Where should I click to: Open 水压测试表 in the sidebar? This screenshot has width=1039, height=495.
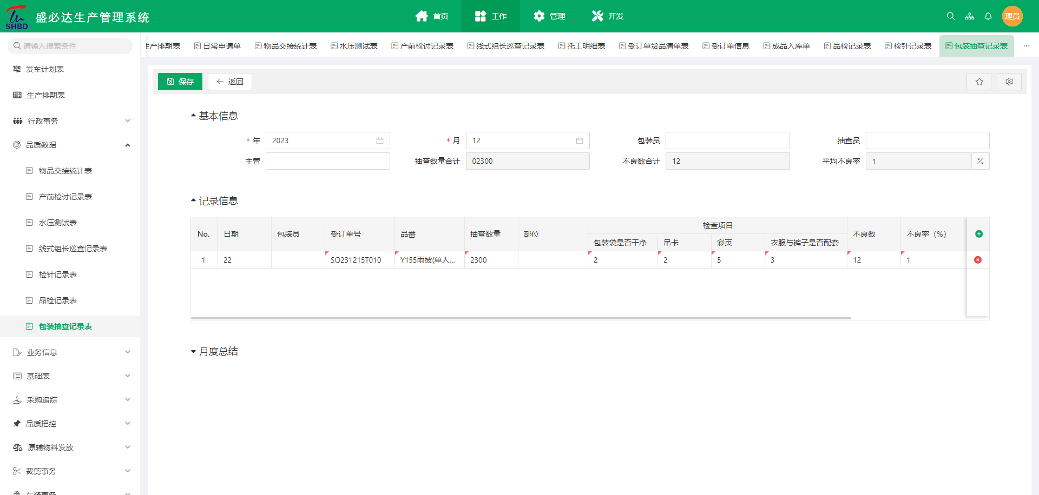58,223
